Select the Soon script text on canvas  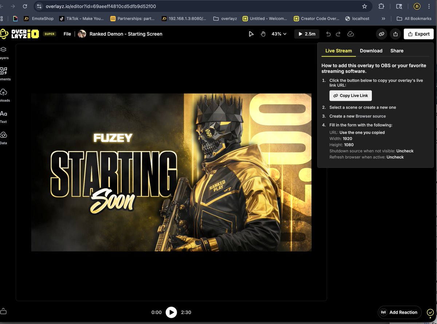(113, 201)
